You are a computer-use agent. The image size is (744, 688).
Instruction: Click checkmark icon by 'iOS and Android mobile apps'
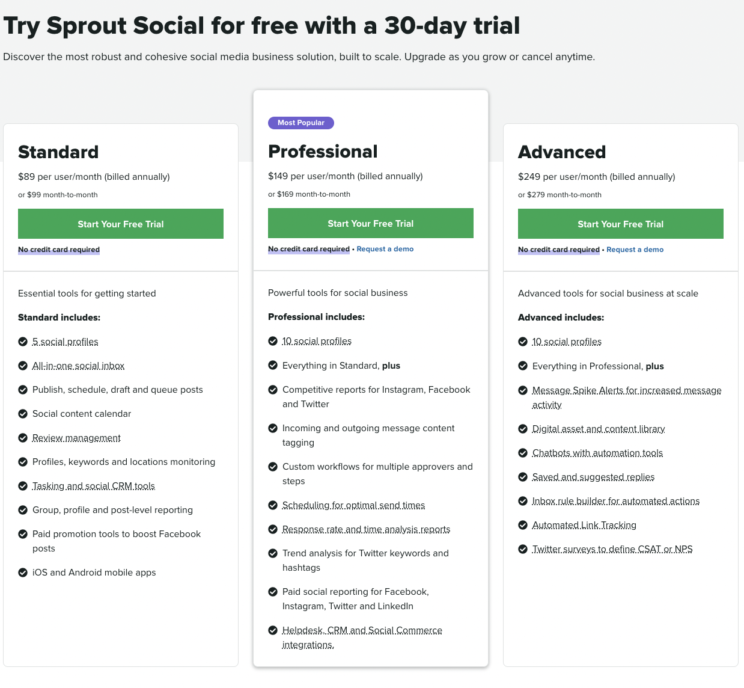tap(23, 573)
